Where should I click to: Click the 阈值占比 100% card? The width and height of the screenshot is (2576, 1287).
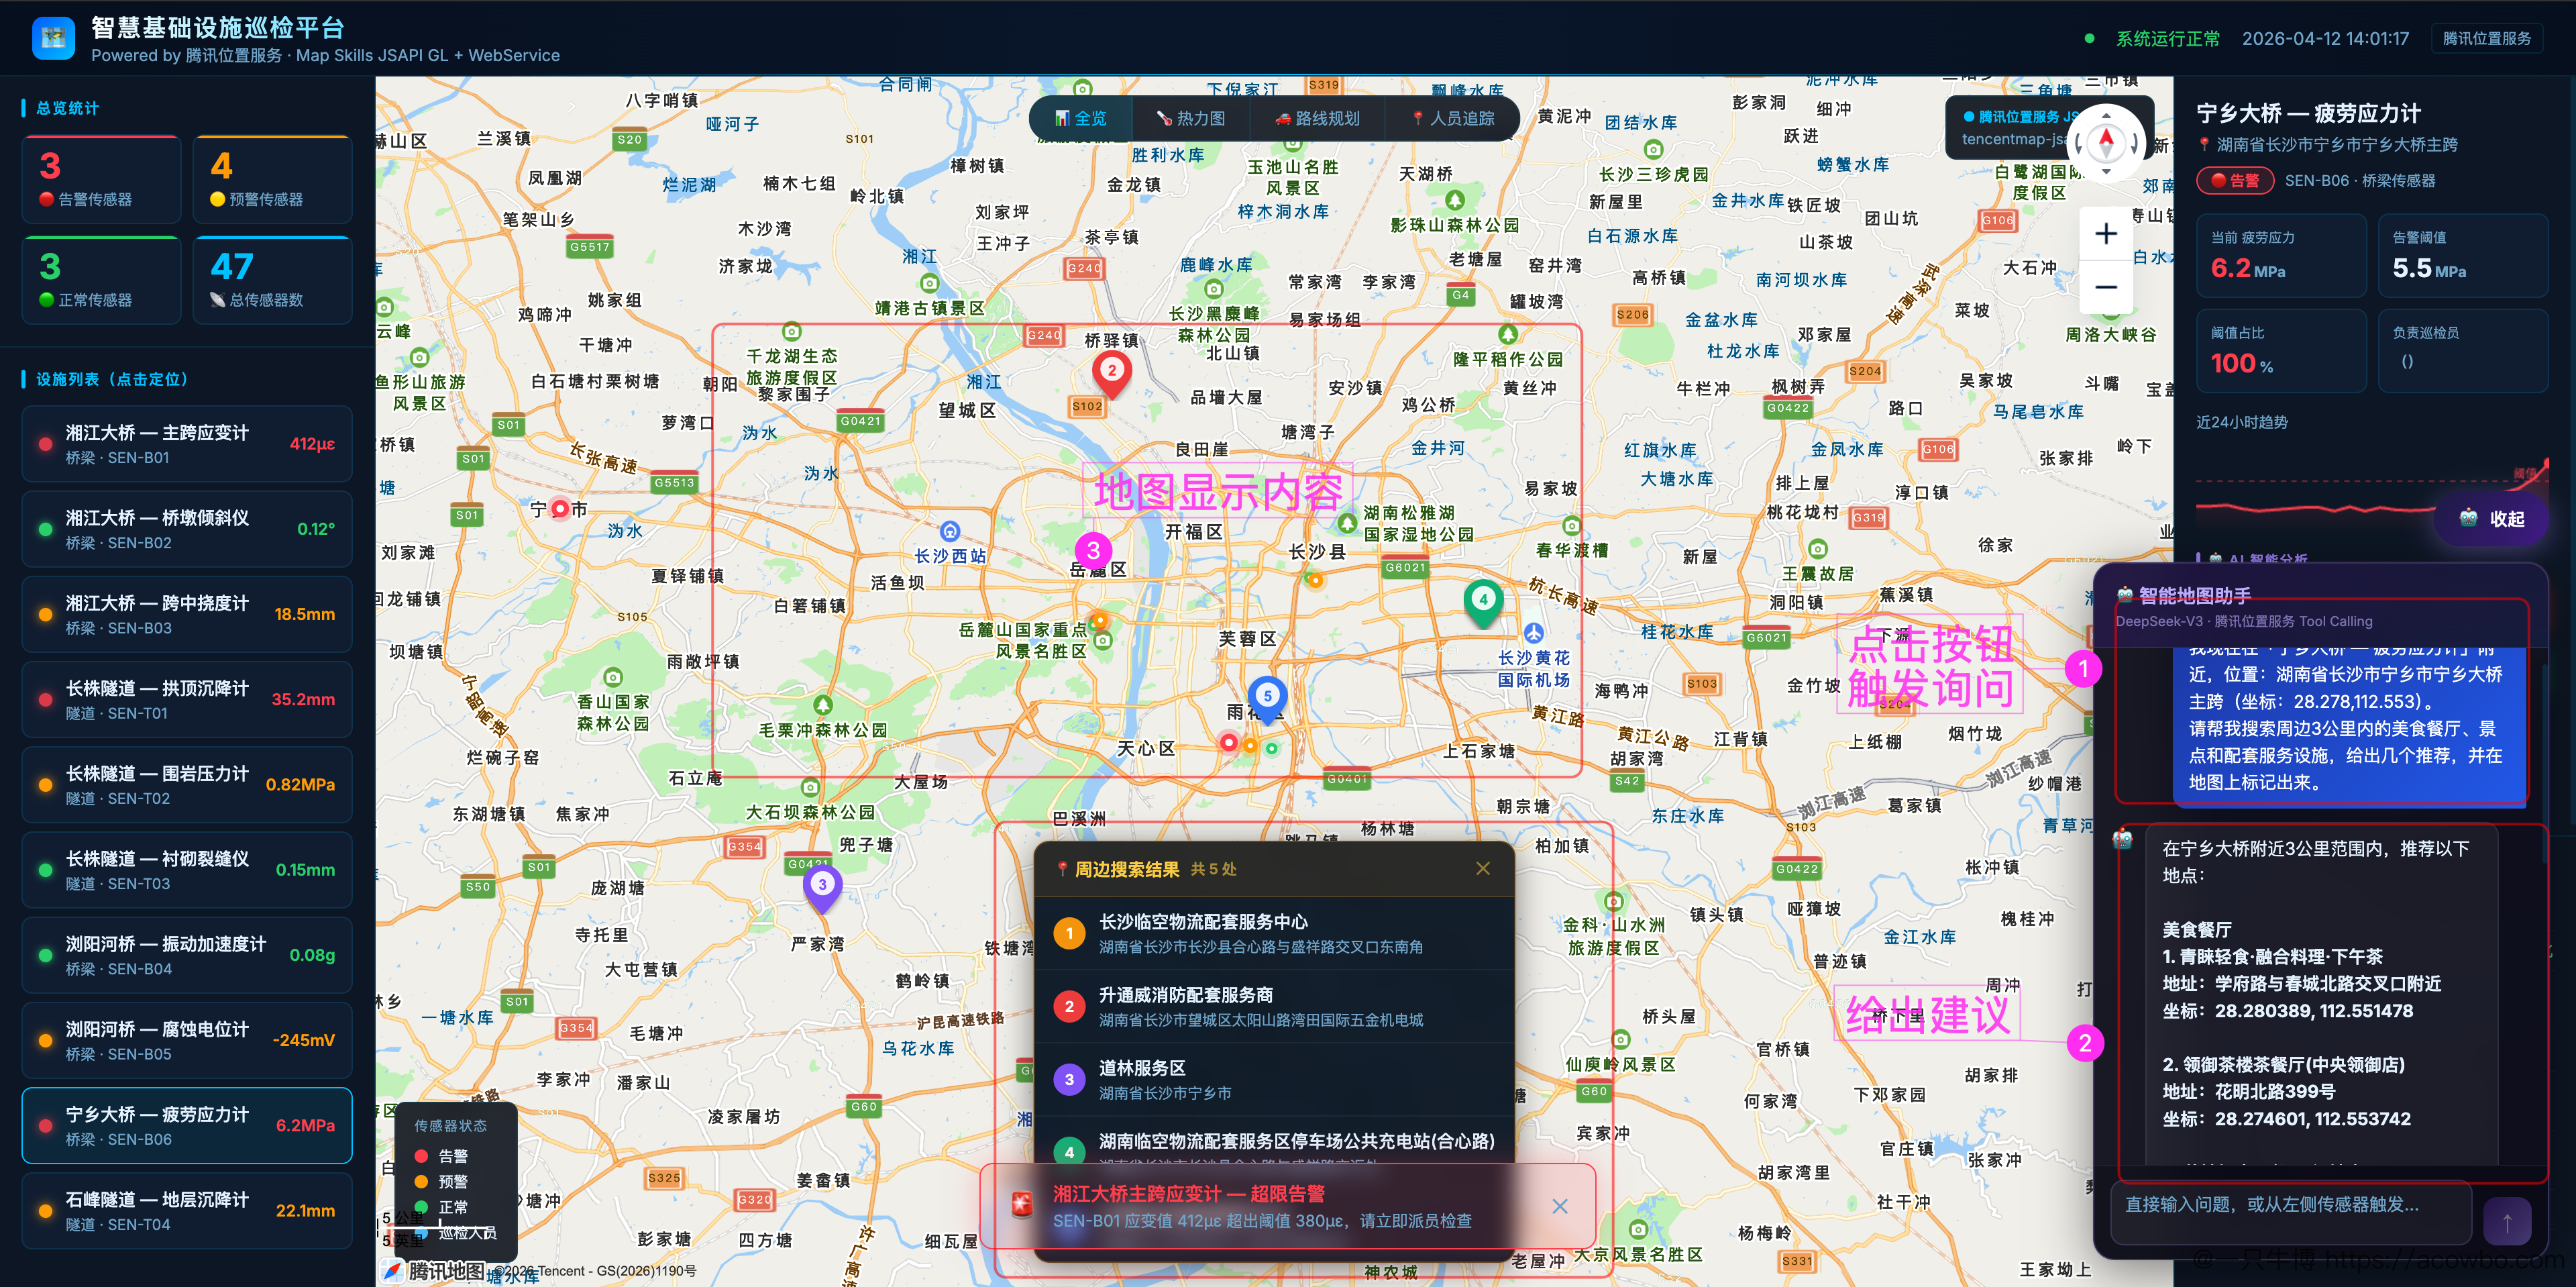pyautogui.click(x=2280, y=350)
